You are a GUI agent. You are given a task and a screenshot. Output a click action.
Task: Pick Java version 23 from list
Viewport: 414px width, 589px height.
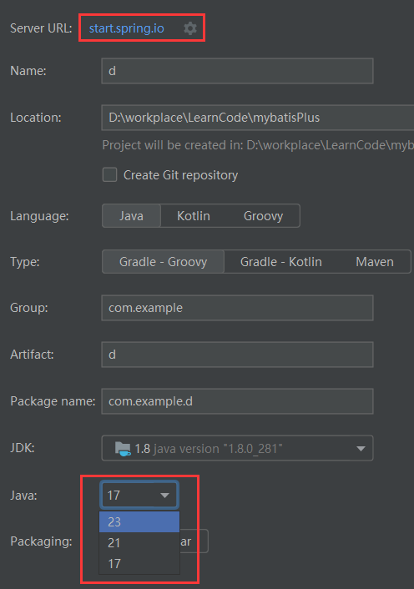[139, 521]
